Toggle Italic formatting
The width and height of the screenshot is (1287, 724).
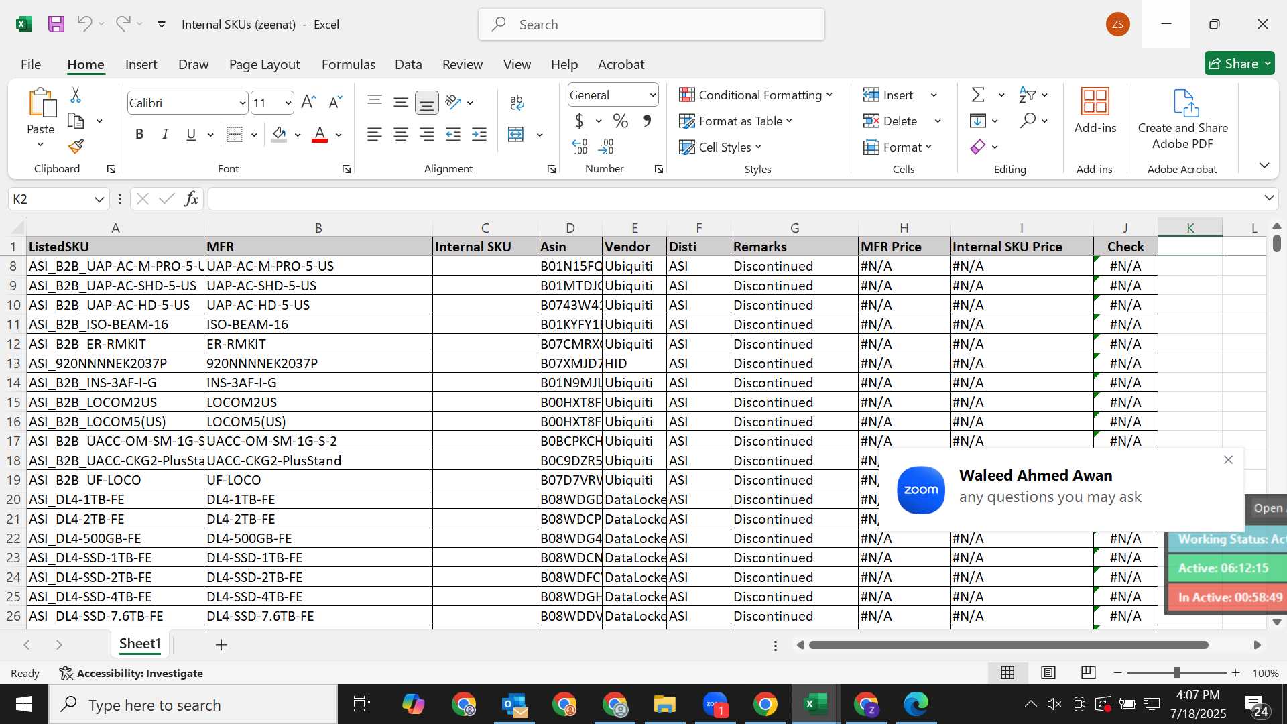click(x=165, y=135)
